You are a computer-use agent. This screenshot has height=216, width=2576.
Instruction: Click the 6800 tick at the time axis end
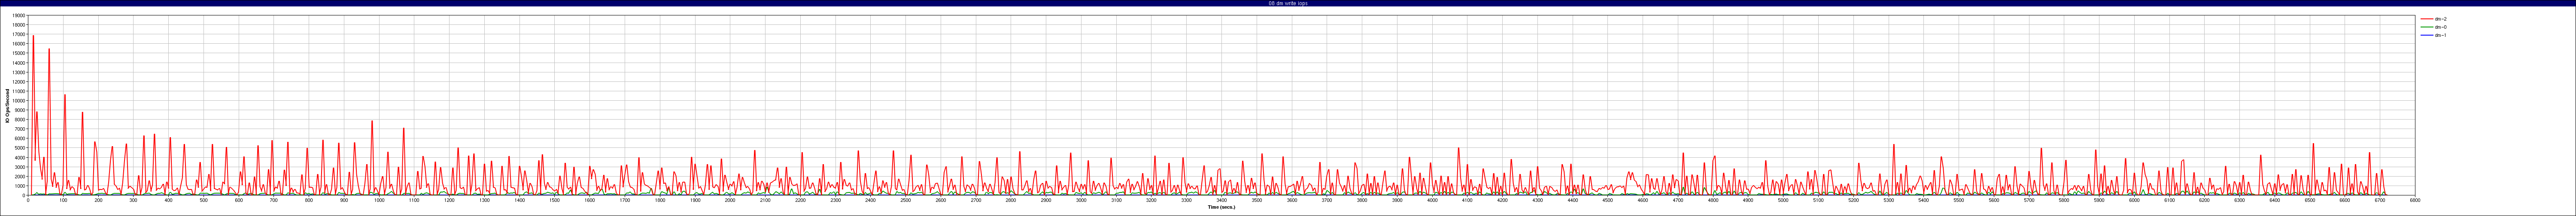click(x=2414, y=200)
